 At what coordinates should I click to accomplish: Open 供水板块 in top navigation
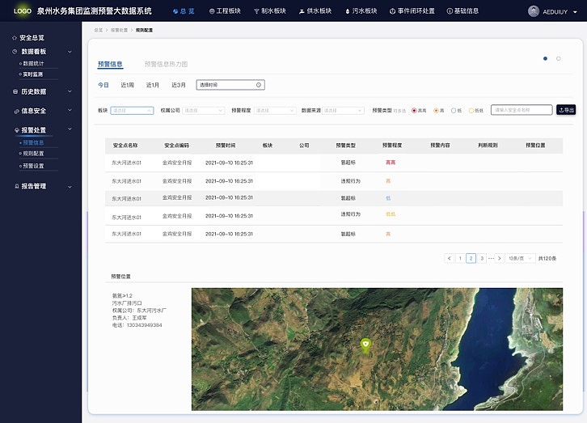click(315, 11)
